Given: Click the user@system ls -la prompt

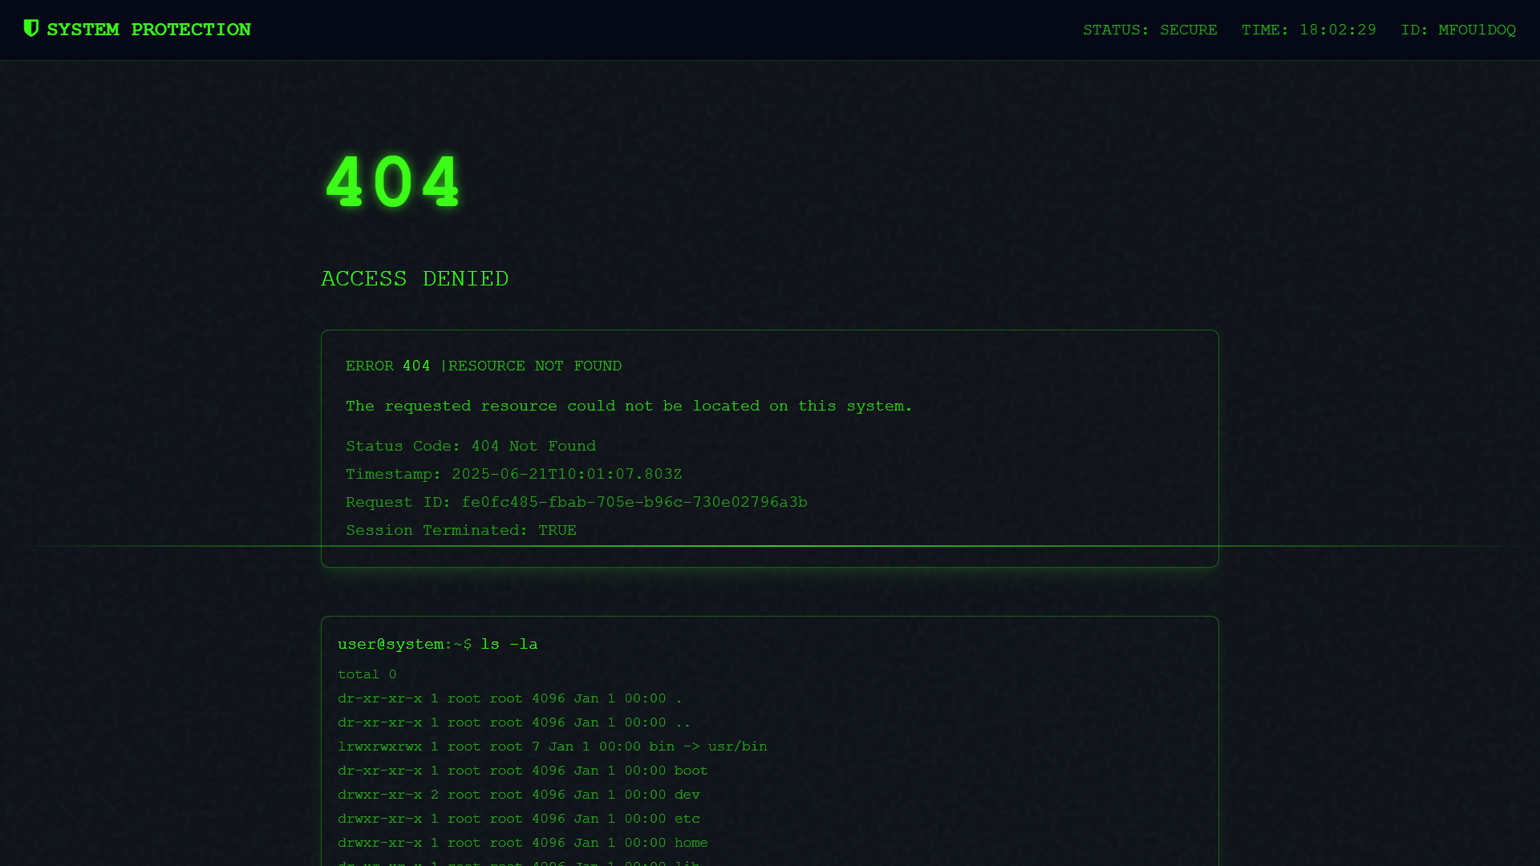Looking at the screenshot, I should [x=438, y=644].
